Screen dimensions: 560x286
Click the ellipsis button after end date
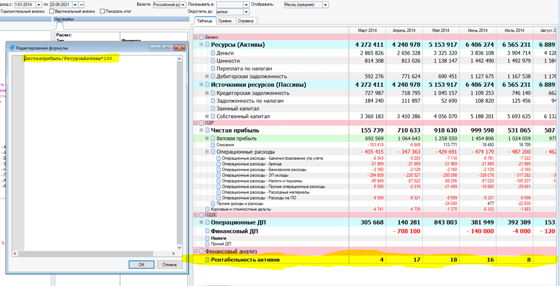click(82, 5)
